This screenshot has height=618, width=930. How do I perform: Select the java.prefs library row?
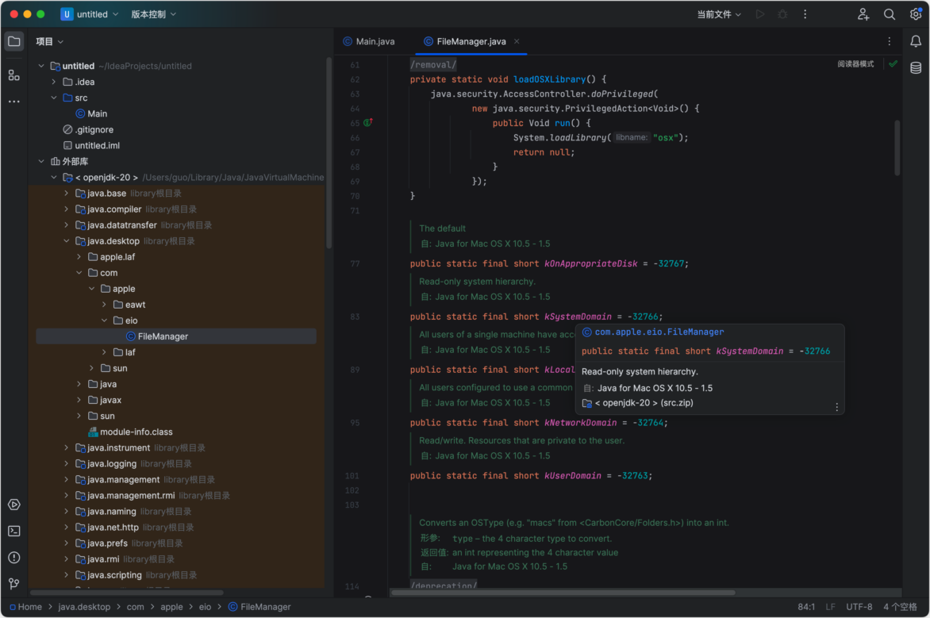coord(176,543)
